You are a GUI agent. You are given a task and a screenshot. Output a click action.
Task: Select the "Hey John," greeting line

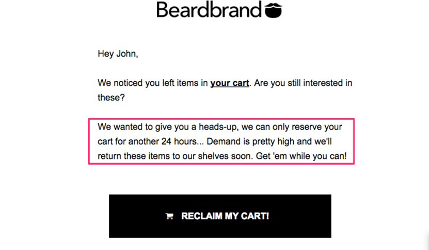118,53
